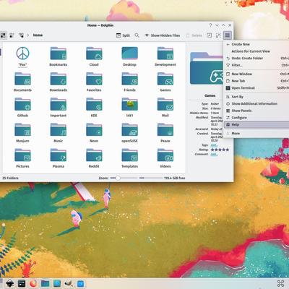The width and height of the screenshot is (289, 289).
Task: Set the Rating stars in info panel
Action: 220,150
